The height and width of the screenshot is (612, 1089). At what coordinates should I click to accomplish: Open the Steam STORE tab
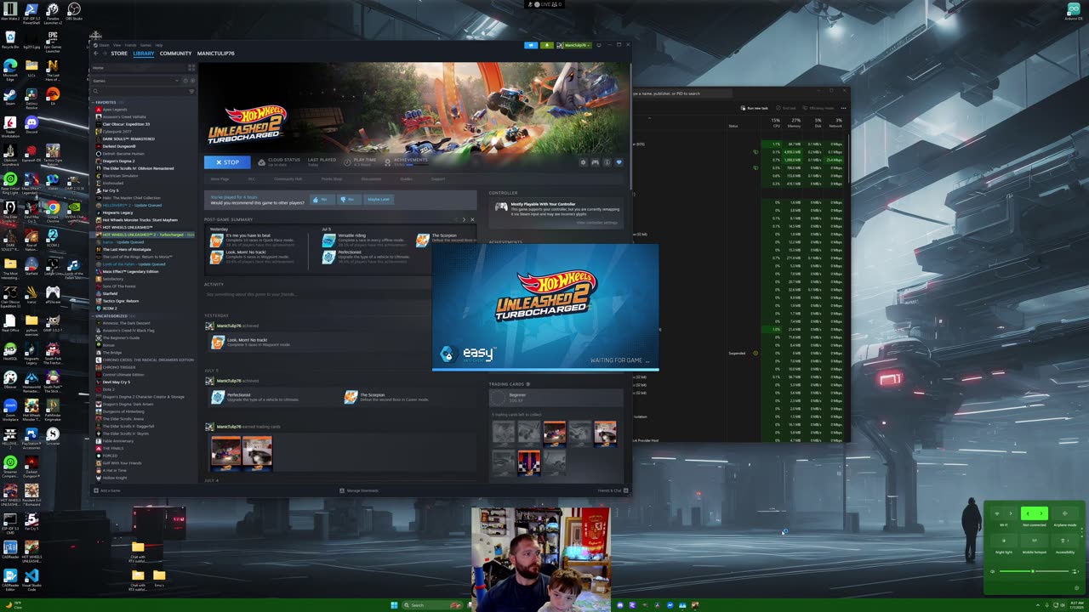tap(119, 54)
